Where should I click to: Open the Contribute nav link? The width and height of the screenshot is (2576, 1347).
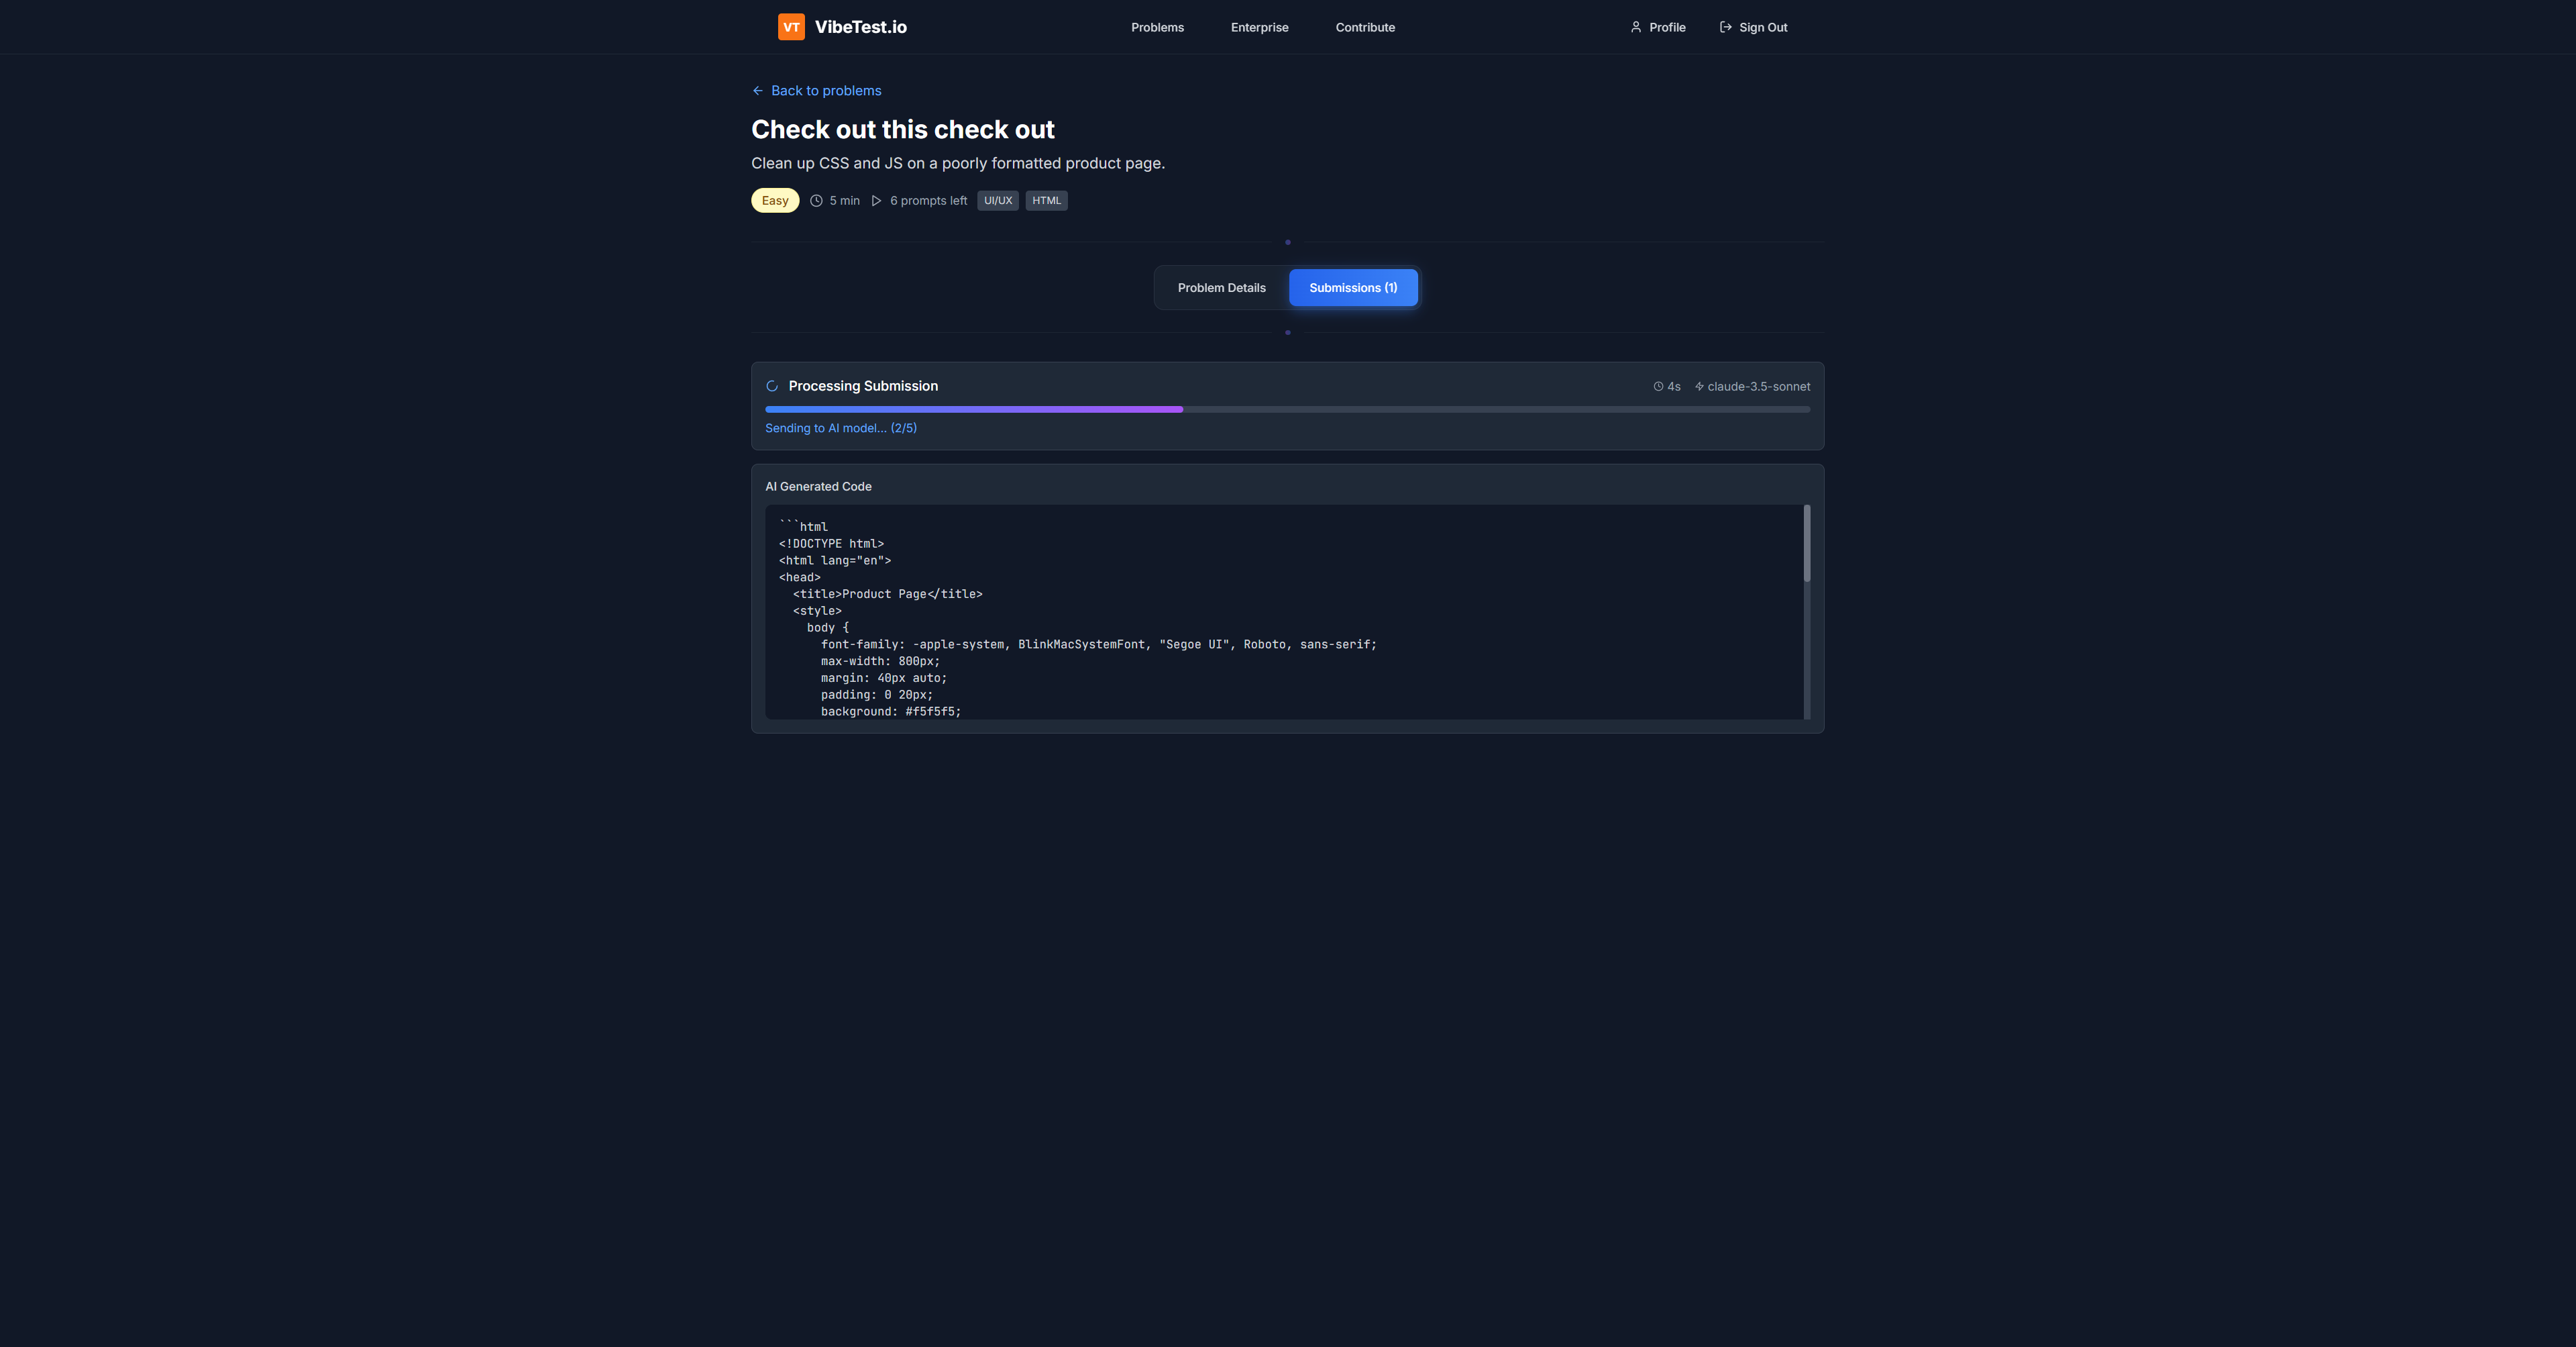coord(1364,27)
